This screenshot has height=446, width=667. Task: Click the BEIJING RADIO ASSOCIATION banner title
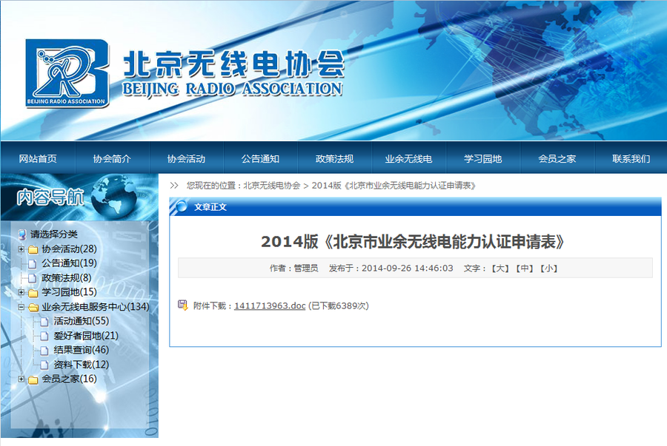232,89
